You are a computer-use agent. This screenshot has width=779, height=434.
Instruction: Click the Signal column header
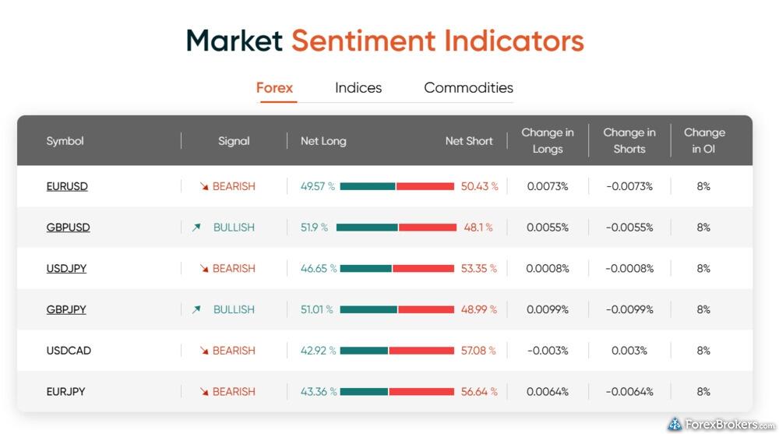click(234, 141)
